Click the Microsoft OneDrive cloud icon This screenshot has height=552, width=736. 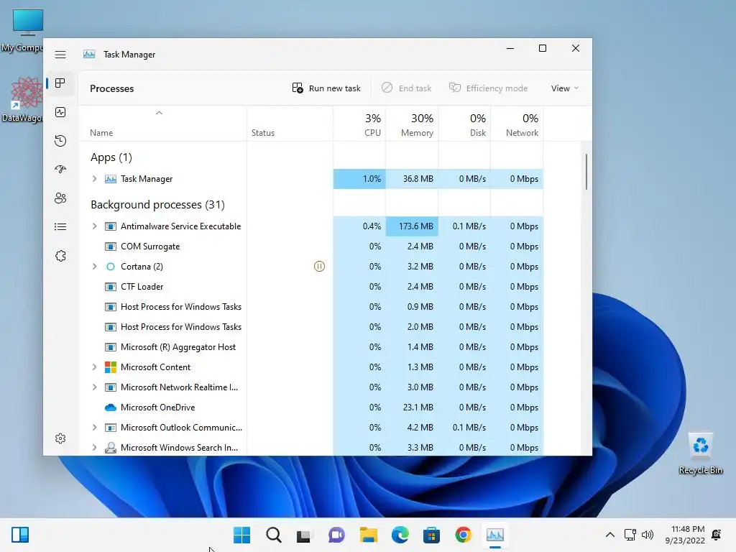(110, 408)
